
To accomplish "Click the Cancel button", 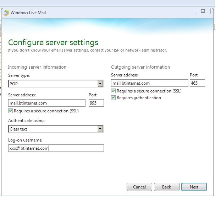I will pyautogui.click(x=139, y=187).
